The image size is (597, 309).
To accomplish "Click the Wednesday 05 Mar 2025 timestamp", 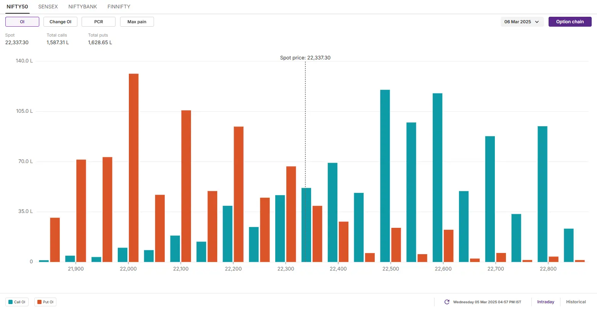I will pyautogui.click(x=487, y=302).
